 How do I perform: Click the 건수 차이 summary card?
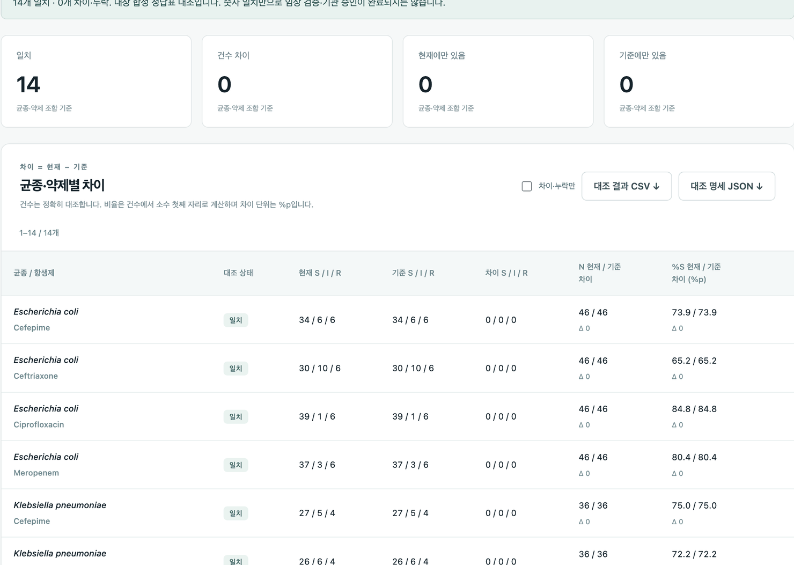297,82
